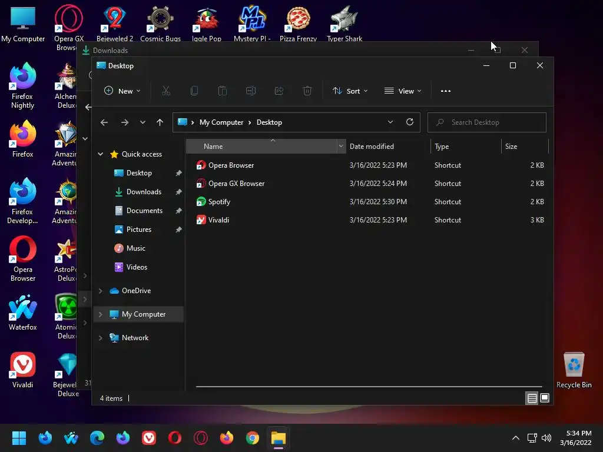
Task: Expand the OneDrive tree node
Action: pos(100,291)
